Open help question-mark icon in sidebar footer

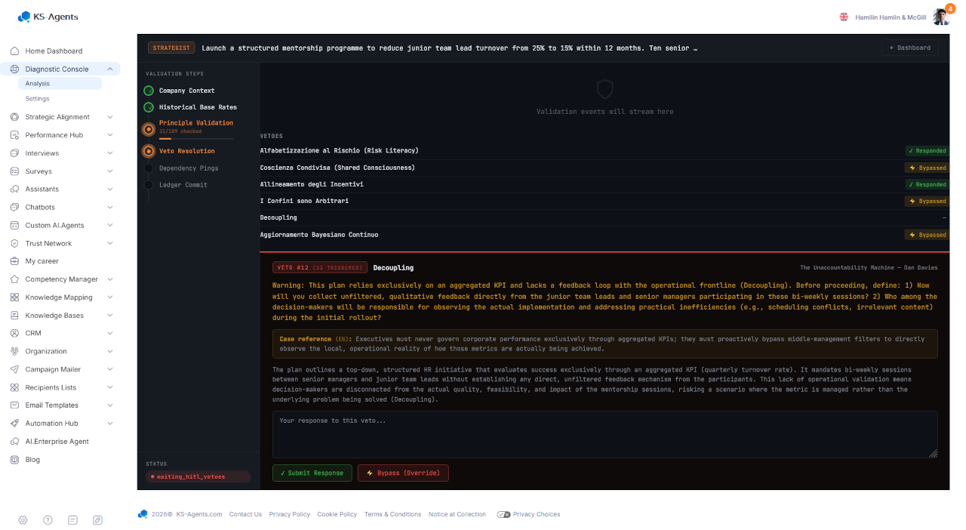click(48, 520)
